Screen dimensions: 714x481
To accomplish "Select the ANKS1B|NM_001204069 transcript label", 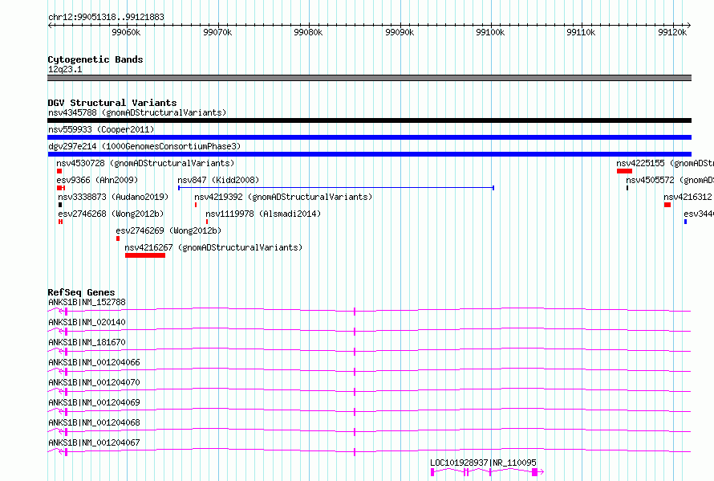I will (94, 402).
